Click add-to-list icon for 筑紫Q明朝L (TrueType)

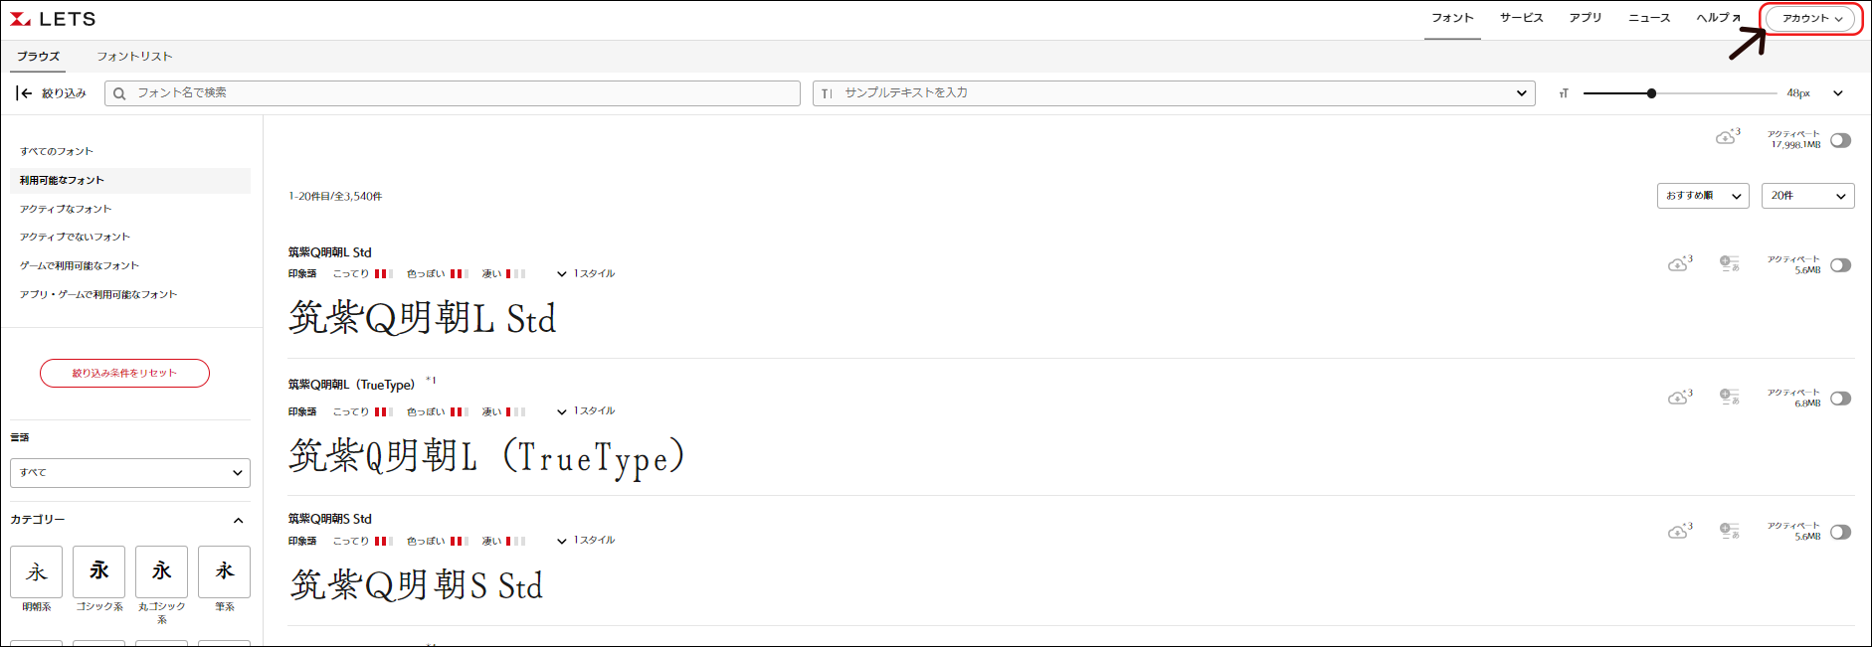click(1730, 398)
